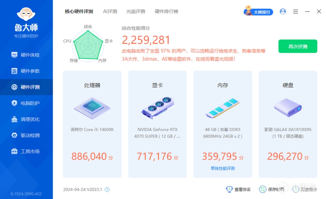Switch to 光追评测 tab
The image size is (326, 199).
click(136, 11)
